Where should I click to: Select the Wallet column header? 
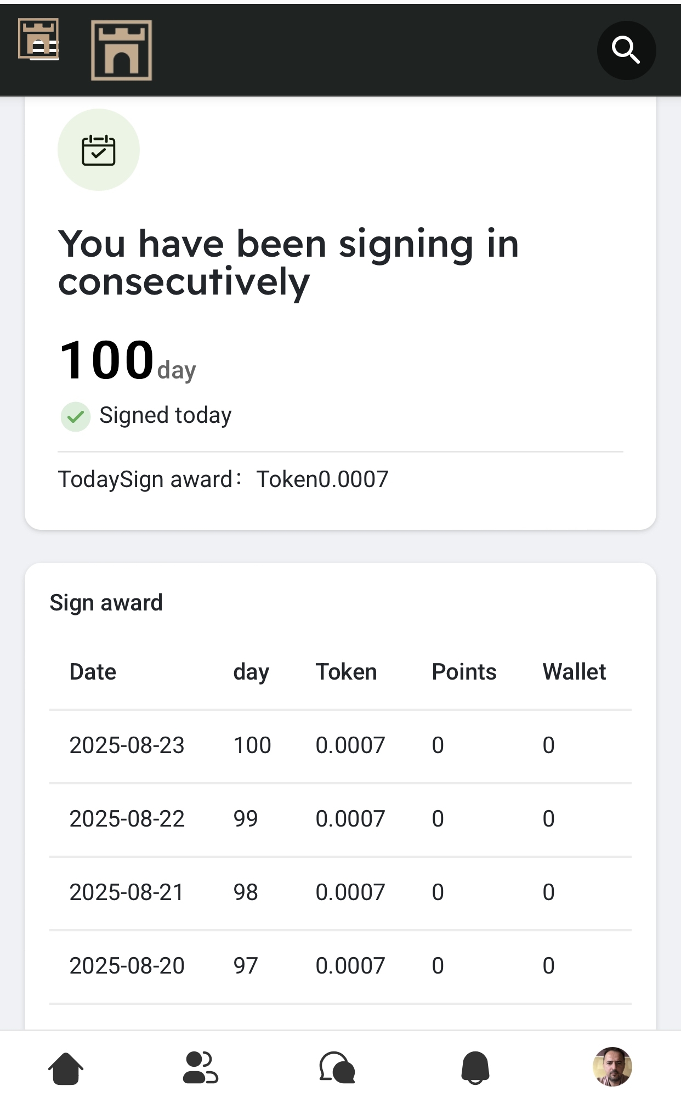pyautogui.click(x=574, y=672)
